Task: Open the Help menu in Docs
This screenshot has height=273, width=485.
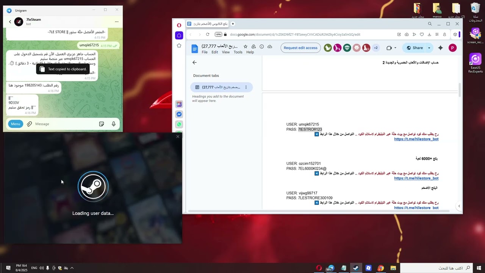Action: point(250,52)
